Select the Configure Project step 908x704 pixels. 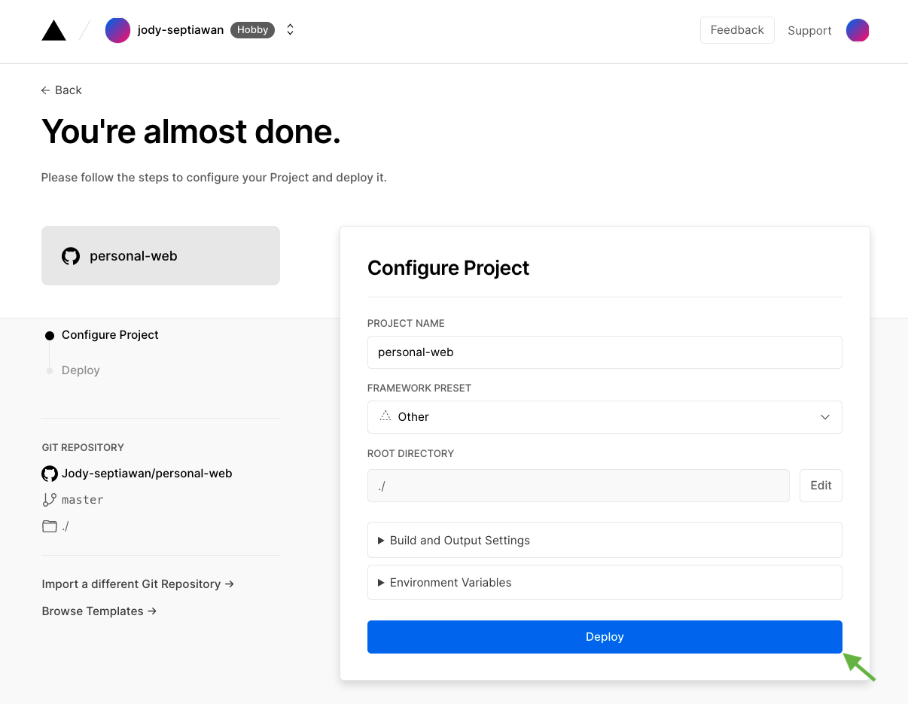tap(110, 335)
